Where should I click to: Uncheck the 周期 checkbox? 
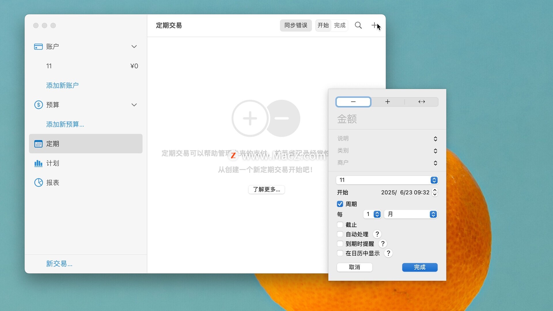(340, 204)
